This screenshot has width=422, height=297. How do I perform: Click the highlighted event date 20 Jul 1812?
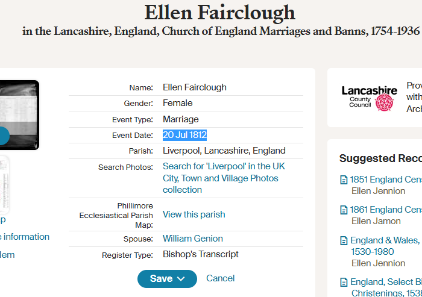pyautogui.click(x=184, y=135)
